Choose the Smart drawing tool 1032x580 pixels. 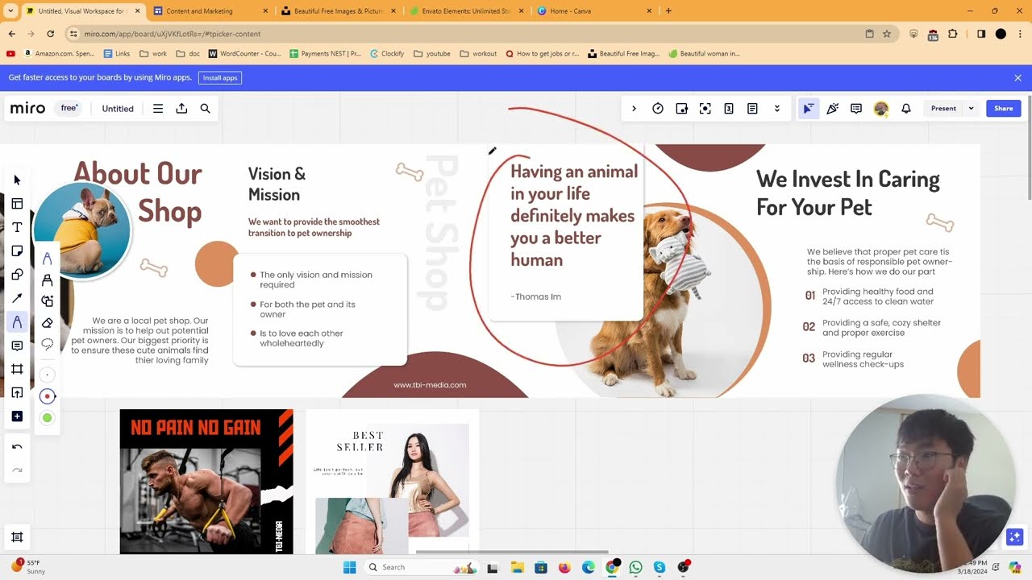click(x=47, y=301)
